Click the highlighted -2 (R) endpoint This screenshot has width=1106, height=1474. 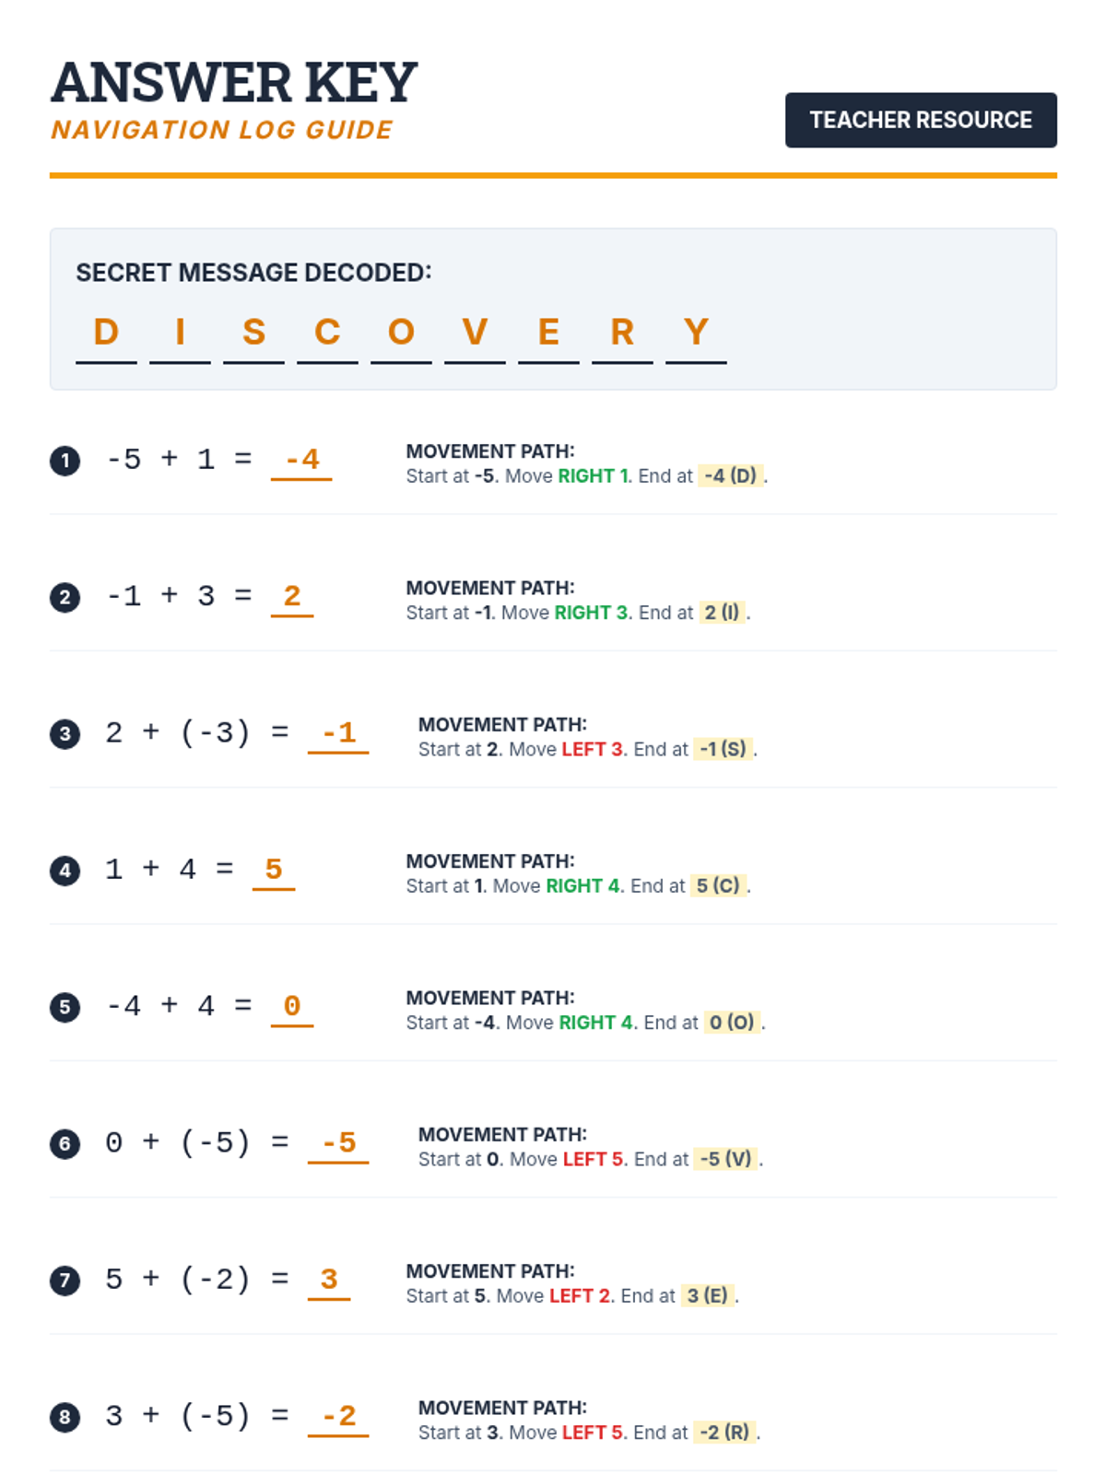click(x=724, y=1433)
